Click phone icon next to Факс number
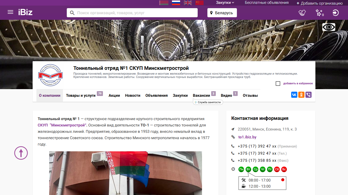The width and height of the screenshot is (348, 195). click(233, 160)
